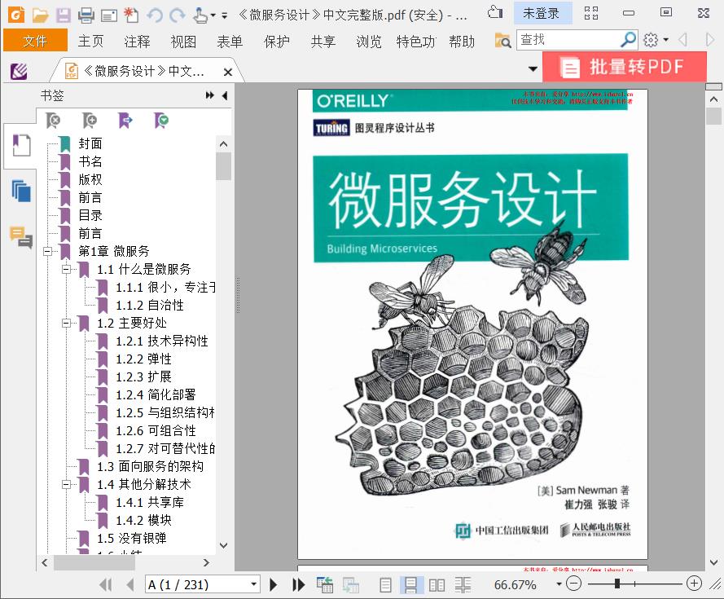Click the zoom slider handle
The width and height of the screenshot is (724, 599).
click(x=616, y=584)
